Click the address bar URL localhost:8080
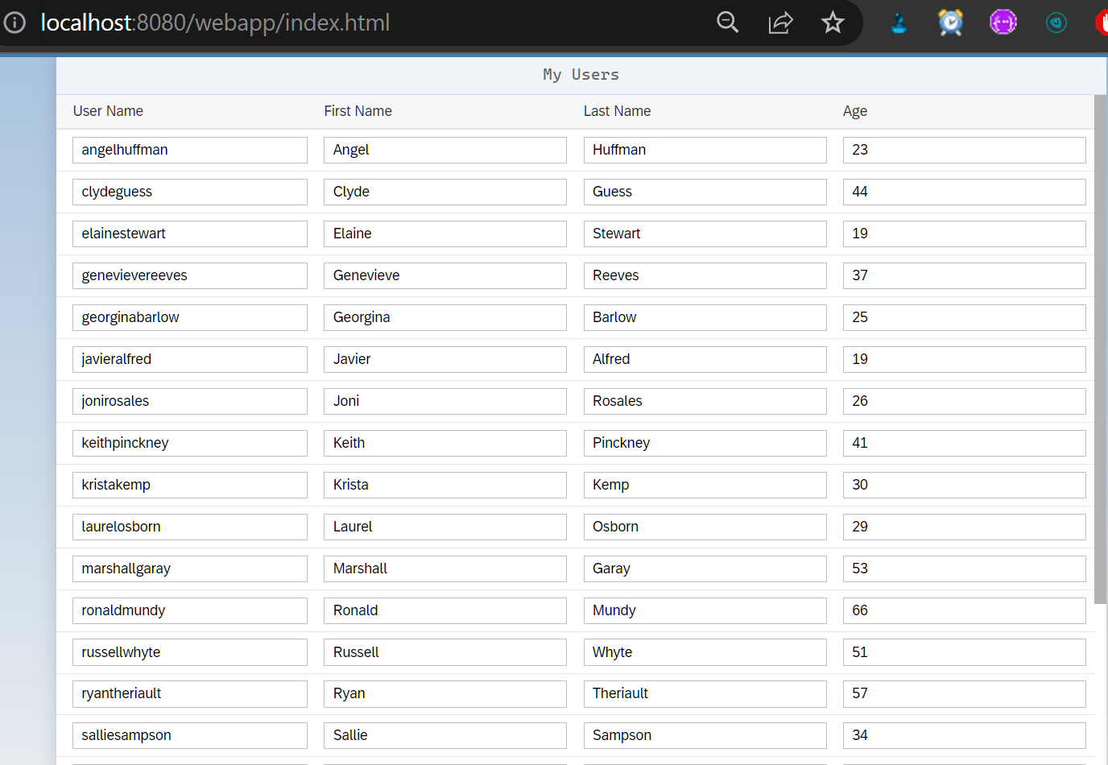 pyautogui.click(x=215, y=23)
